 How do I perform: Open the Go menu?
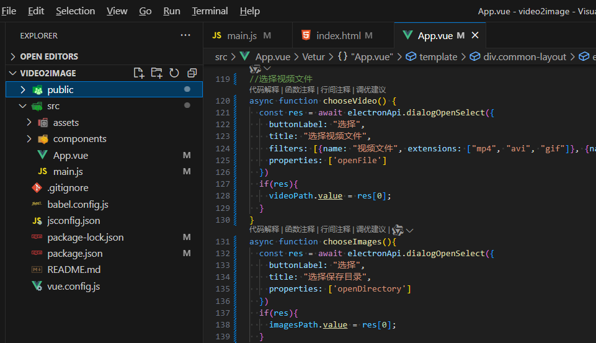[145, 11]
